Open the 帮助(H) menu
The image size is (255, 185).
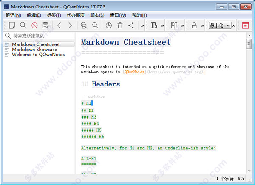click(139, 15)
